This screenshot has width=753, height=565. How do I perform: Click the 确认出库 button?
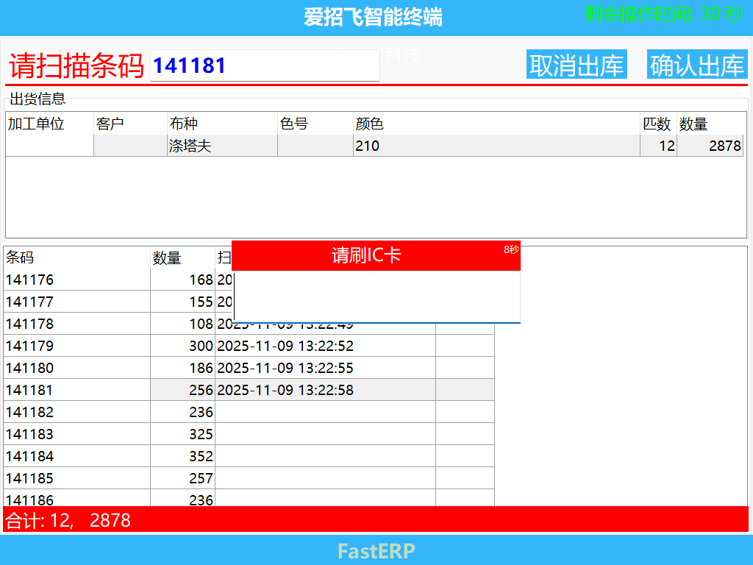point(696,64)
